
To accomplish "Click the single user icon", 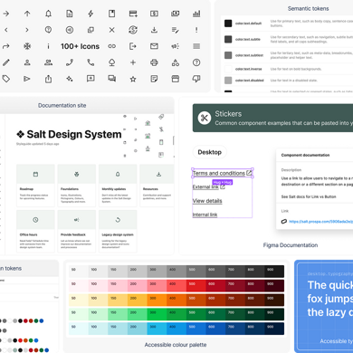I will click(27, 62).
